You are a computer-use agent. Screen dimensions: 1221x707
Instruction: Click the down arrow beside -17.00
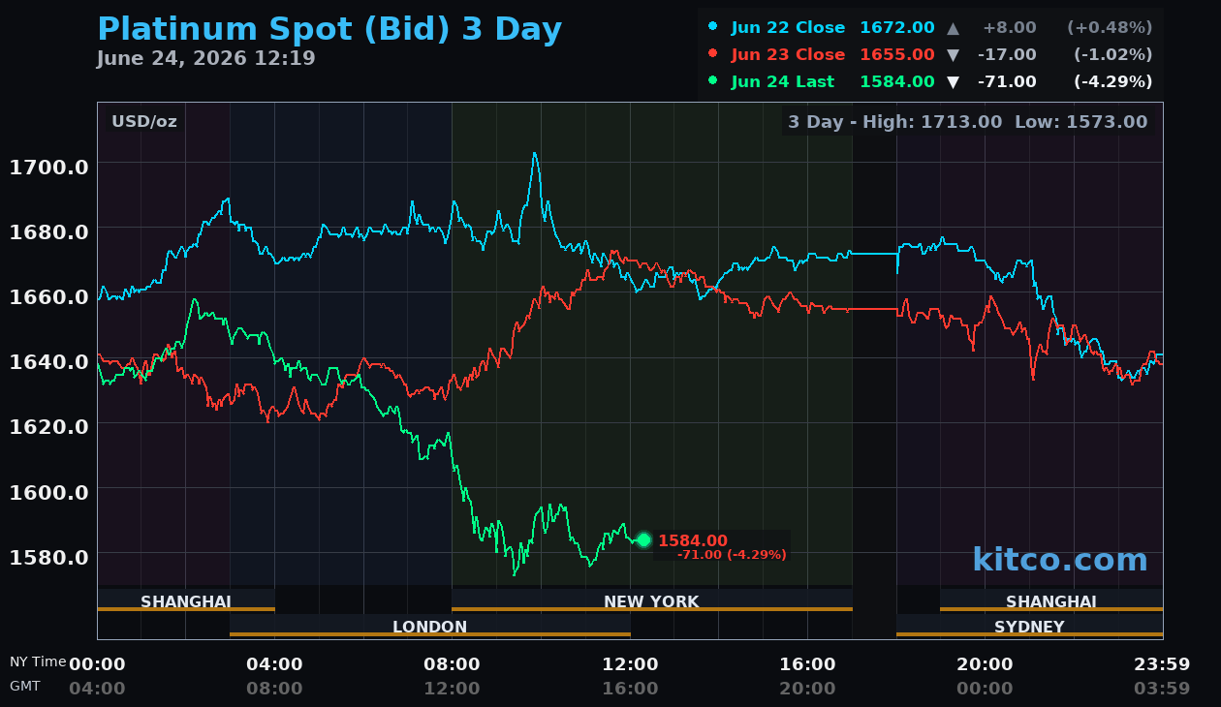tap(953, 54)
